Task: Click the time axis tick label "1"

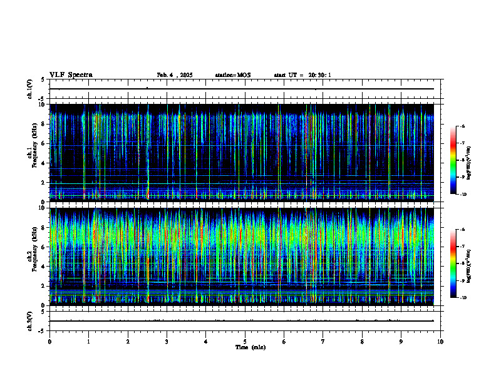Action: 88,342
